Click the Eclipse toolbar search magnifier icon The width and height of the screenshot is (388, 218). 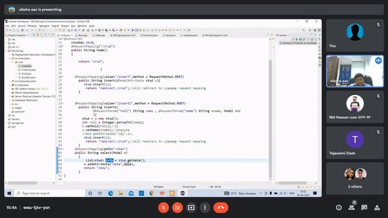point(304,30)
